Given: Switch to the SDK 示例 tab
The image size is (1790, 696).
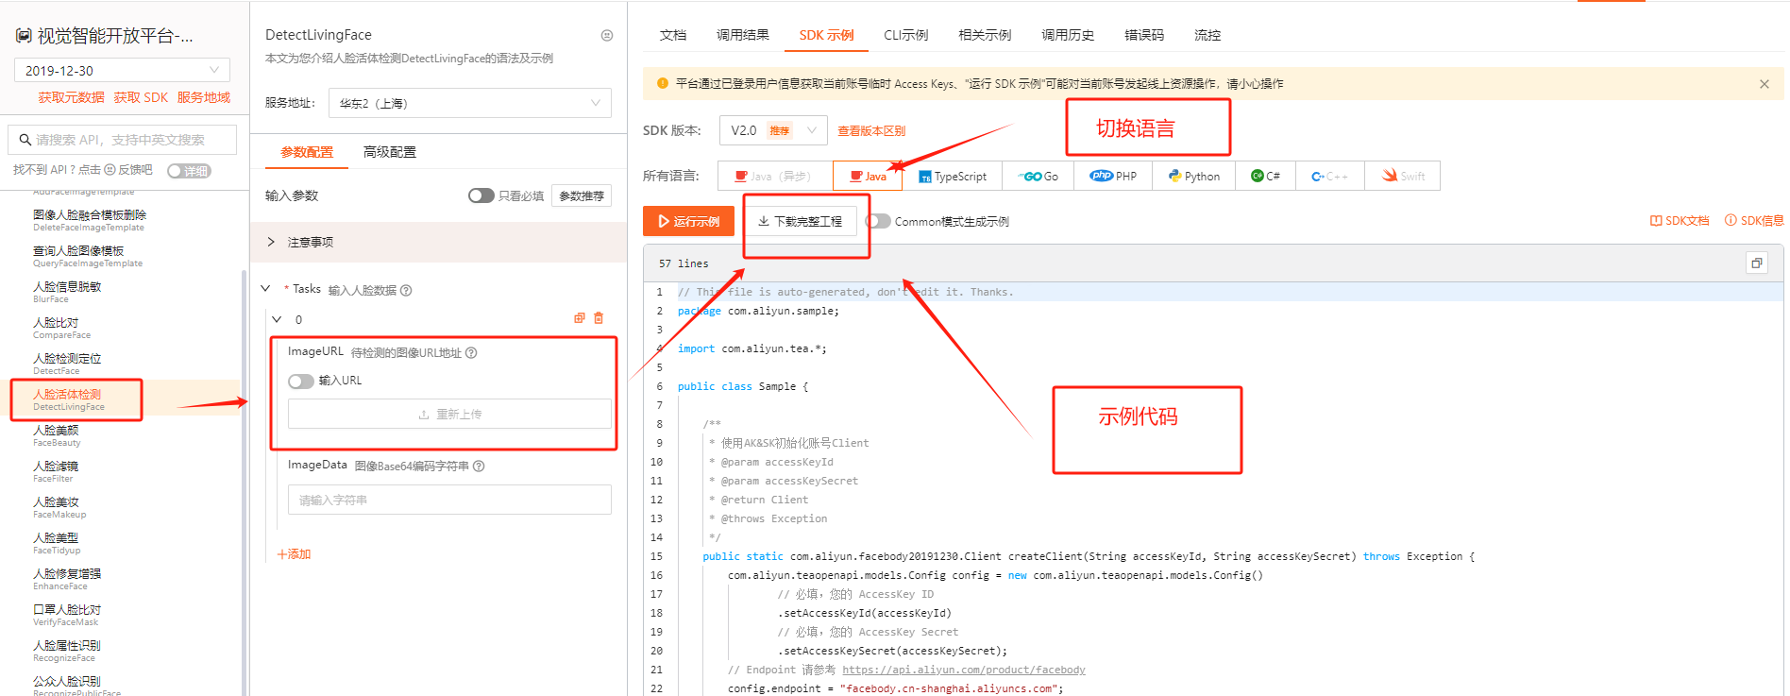Looking at the screenshot, I should (826, 35).
